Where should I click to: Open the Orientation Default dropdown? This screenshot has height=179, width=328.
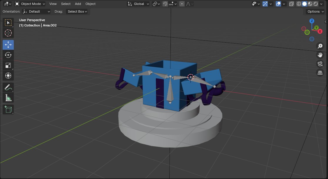coord(36,11)
